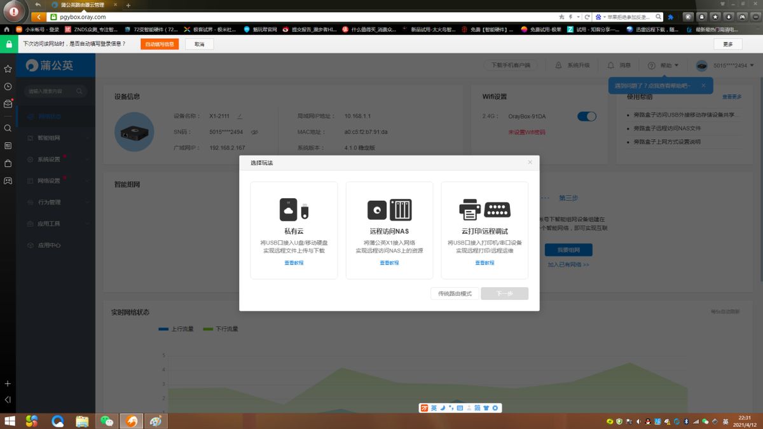
Task: Toggle the SN code visibility eye icon
Action: pyautogui.click(x=254, y=132)
